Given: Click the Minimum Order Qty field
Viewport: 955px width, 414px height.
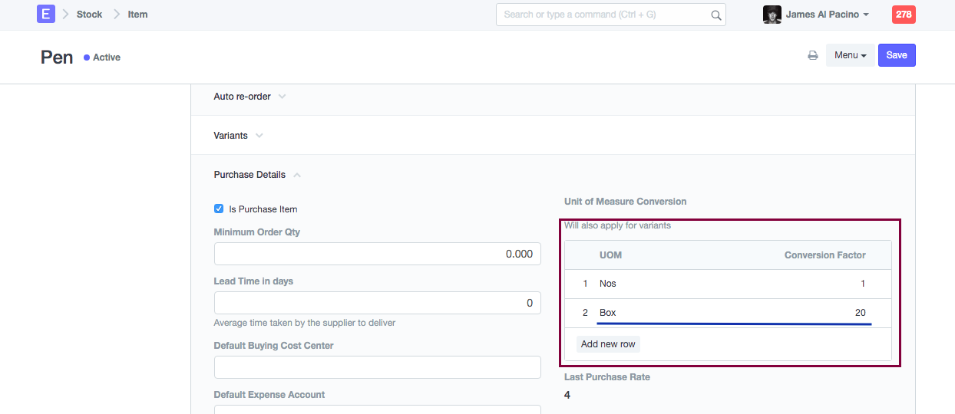Looking at the screenshot, I should click(377, 254).
